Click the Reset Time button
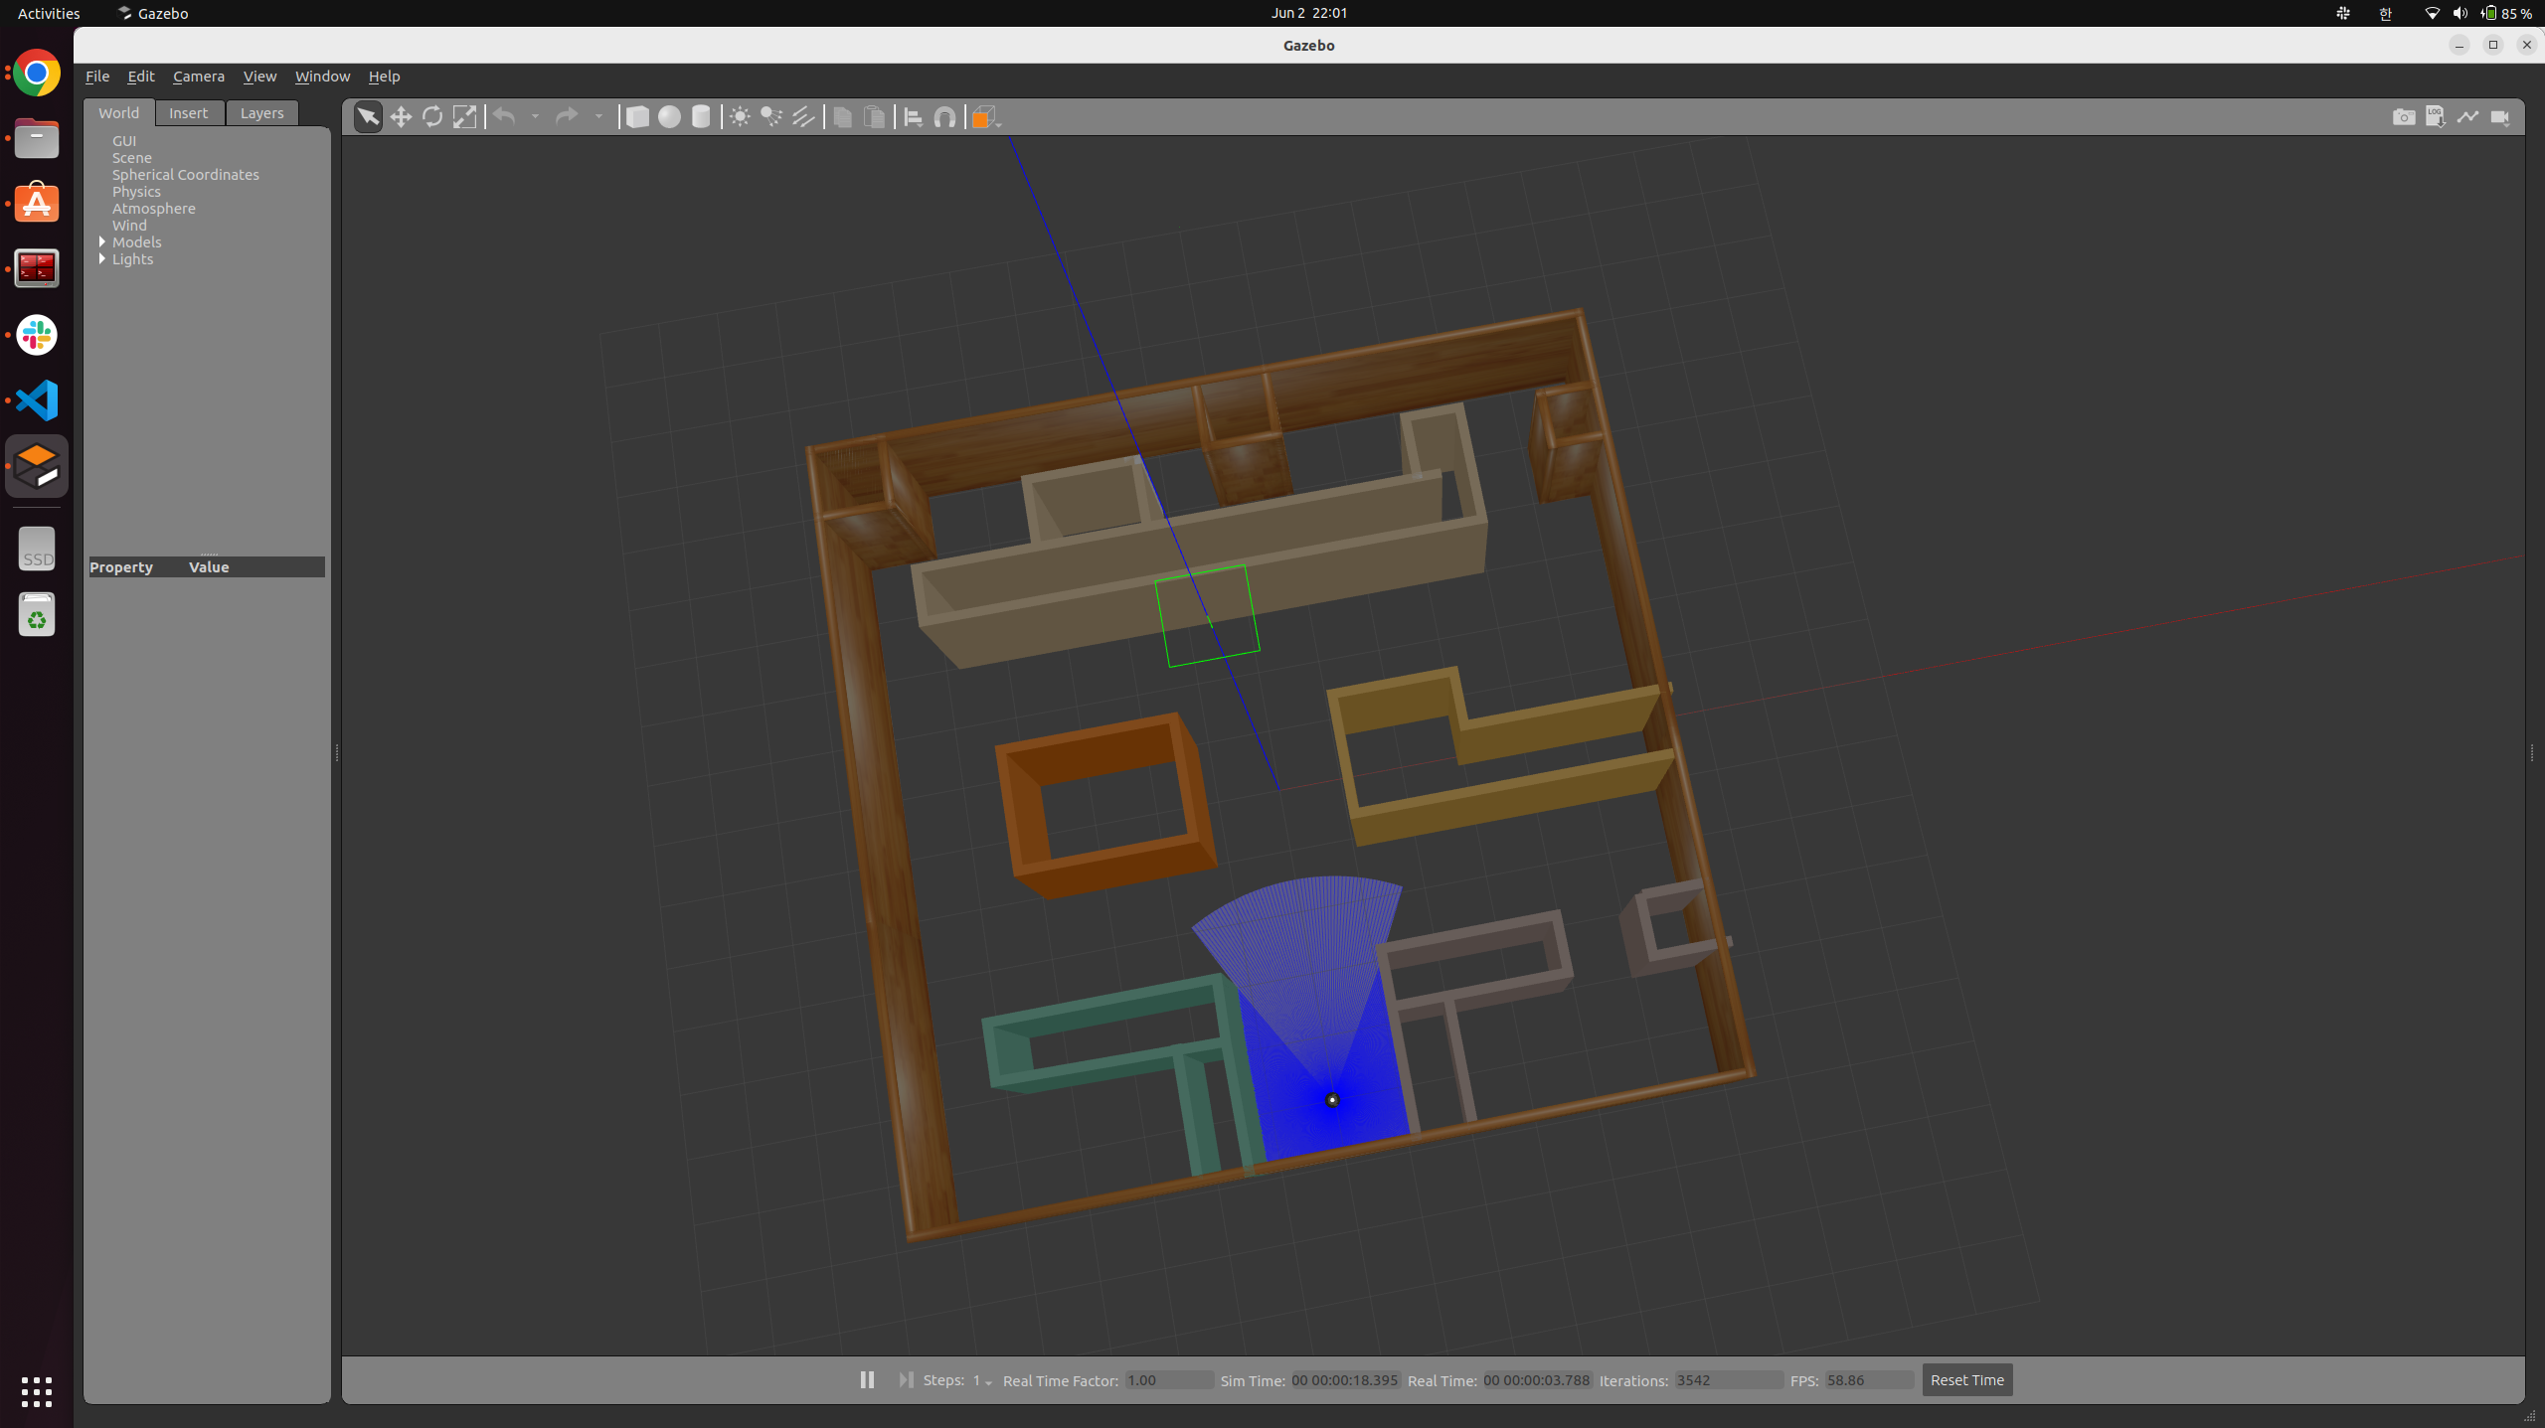The image size is (2545, 1428). pyautogui.click(x=1966, y=1379)
